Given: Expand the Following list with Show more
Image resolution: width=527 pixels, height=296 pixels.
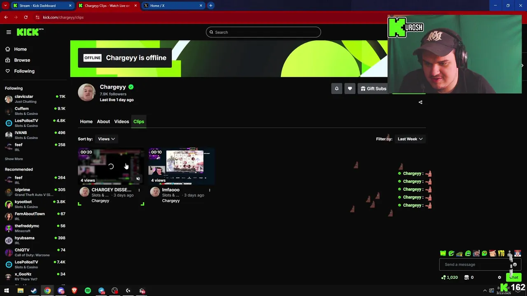Looking at the screenshot, I should point(14,159).
